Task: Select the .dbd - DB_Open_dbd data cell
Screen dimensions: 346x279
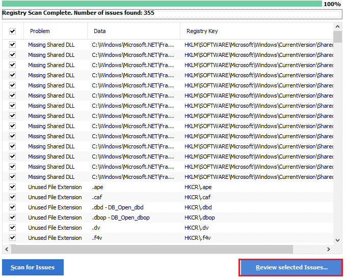Action: pyautogui.click(x=118, y=207)
